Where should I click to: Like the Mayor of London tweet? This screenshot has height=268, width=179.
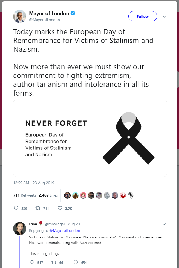pos(60,208)
